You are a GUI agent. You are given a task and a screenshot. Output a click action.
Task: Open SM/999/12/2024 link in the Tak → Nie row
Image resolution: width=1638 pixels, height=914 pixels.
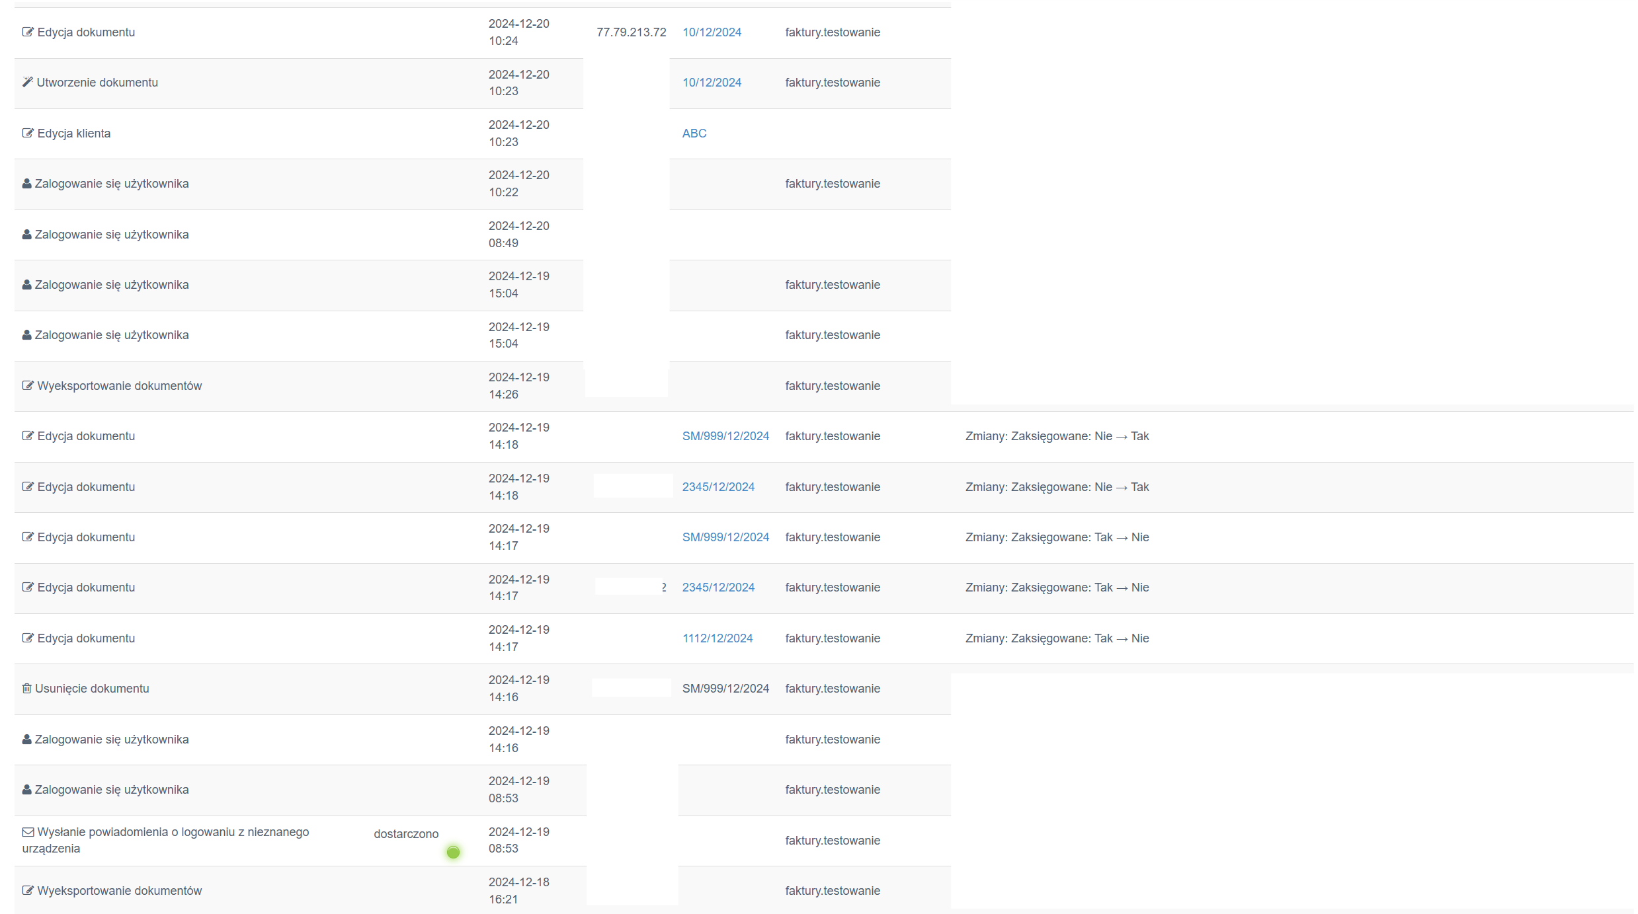725,537
